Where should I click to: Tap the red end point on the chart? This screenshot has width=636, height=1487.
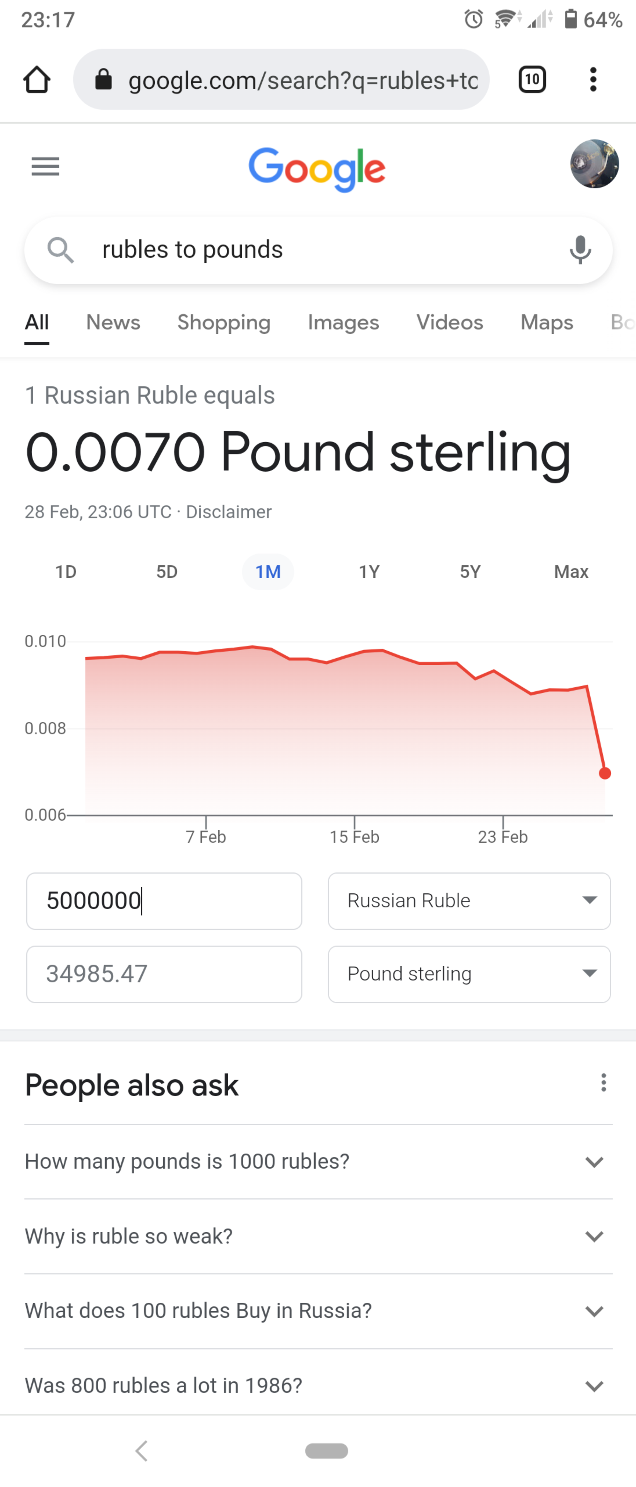click(605, 774)
